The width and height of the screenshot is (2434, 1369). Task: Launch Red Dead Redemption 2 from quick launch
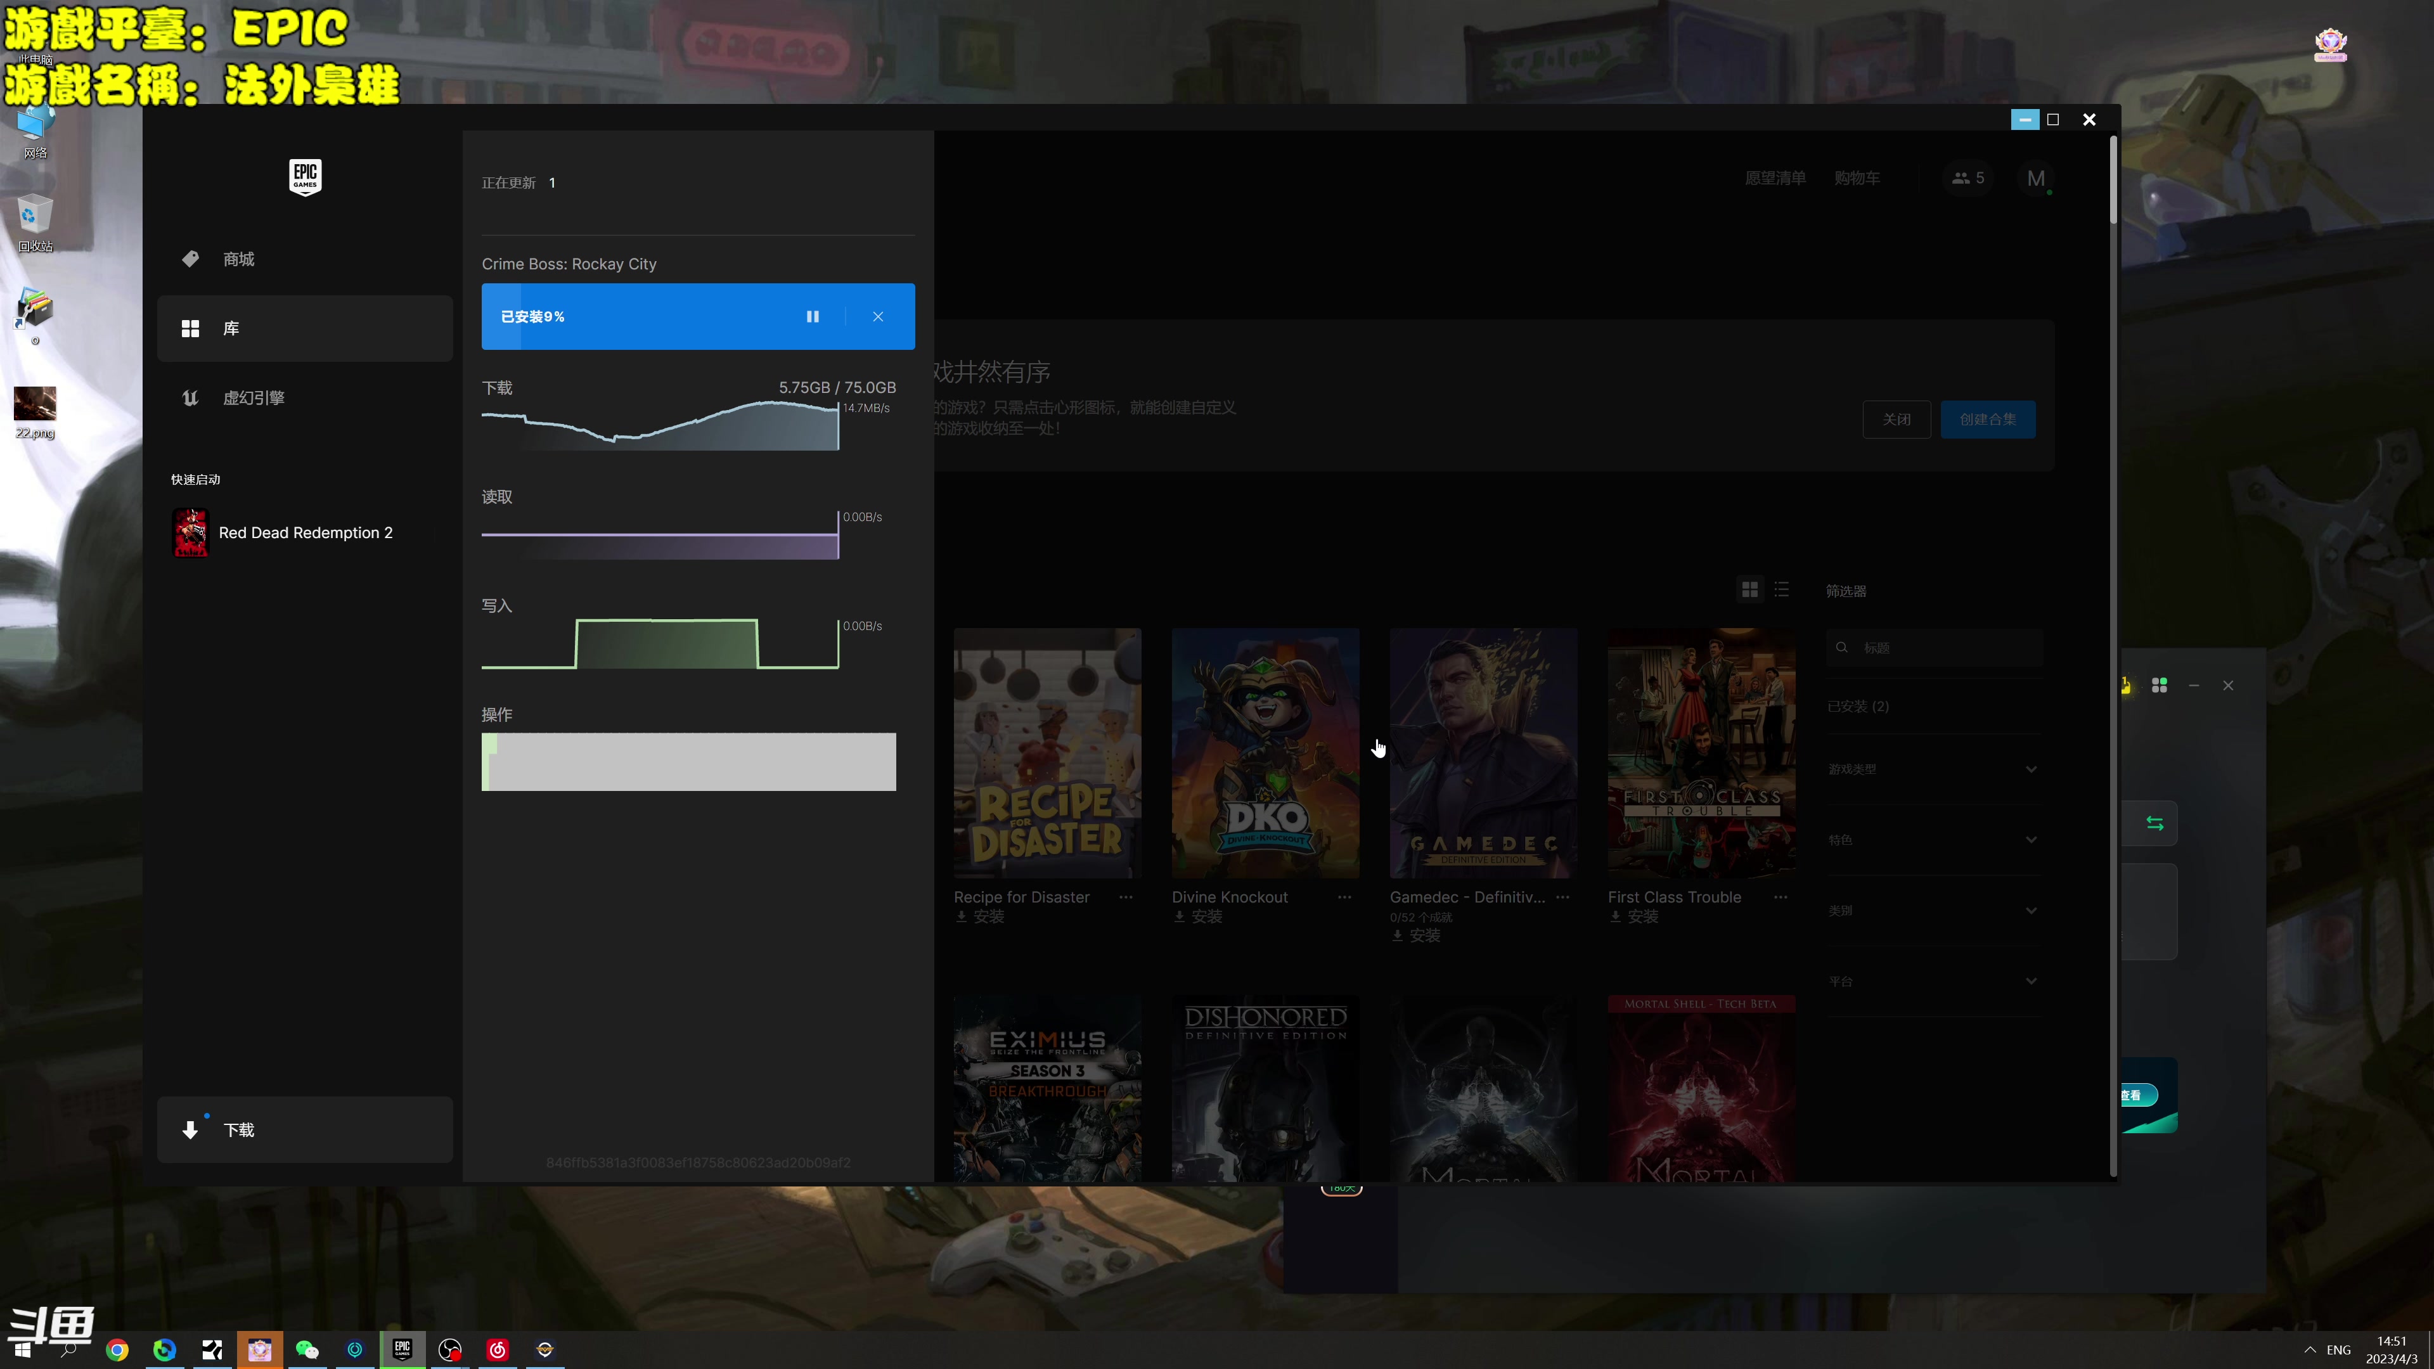(304, 533)
